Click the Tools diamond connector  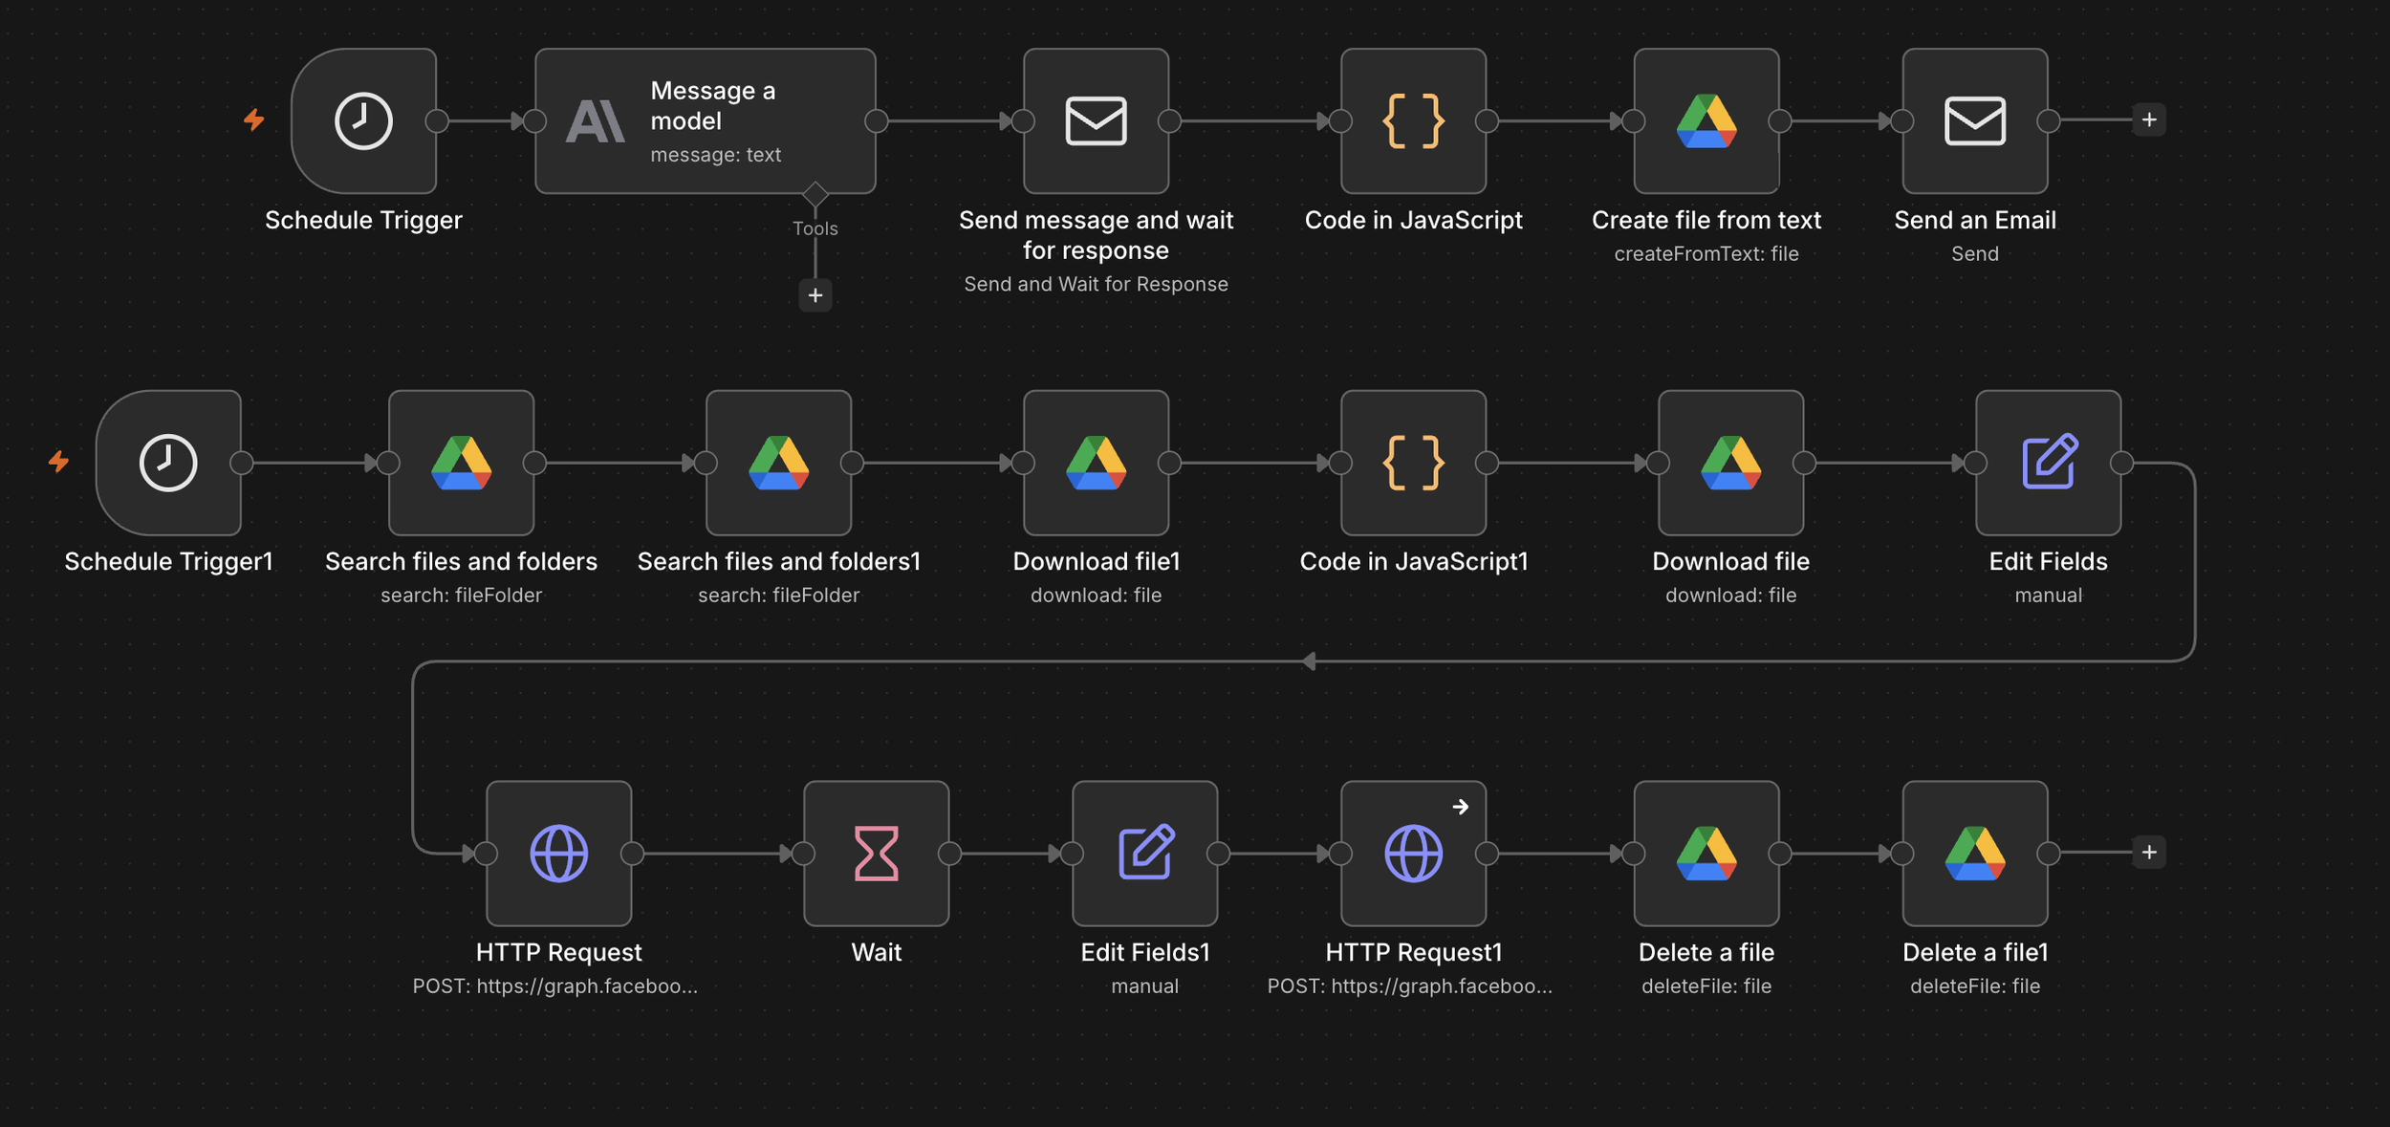click(x=815, y=194)
